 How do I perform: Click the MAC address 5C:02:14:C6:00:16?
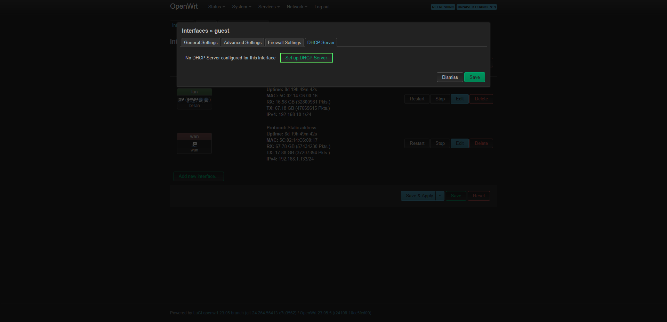(298, 96)
